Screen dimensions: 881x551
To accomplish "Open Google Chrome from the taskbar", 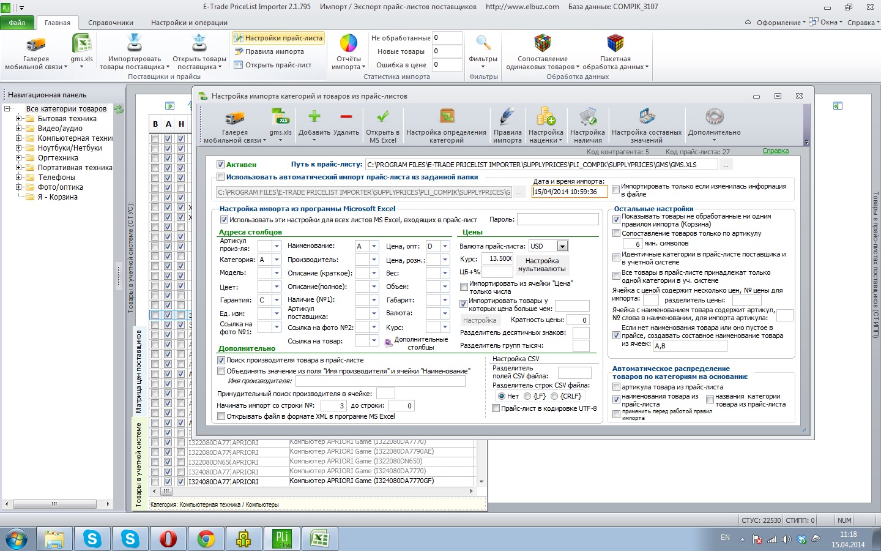I will [206, 539].
